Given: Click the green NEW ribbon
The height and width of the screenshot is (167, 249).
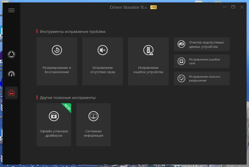Looking at the screenshot, I should click(x=67, y=107).
